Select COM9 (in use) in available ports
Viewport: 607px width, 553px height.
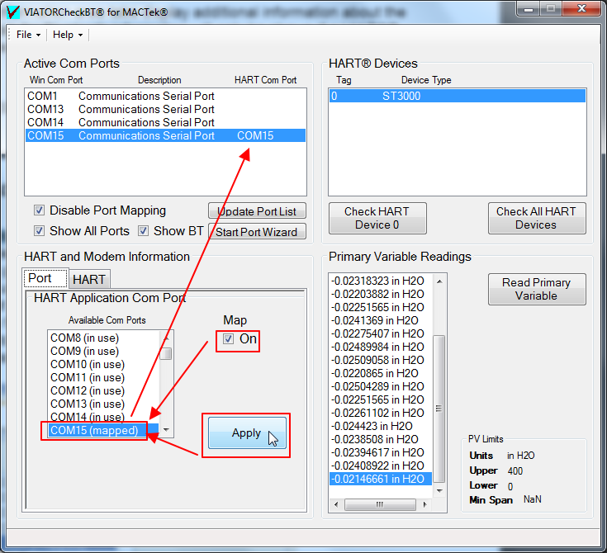coord(102,351)
